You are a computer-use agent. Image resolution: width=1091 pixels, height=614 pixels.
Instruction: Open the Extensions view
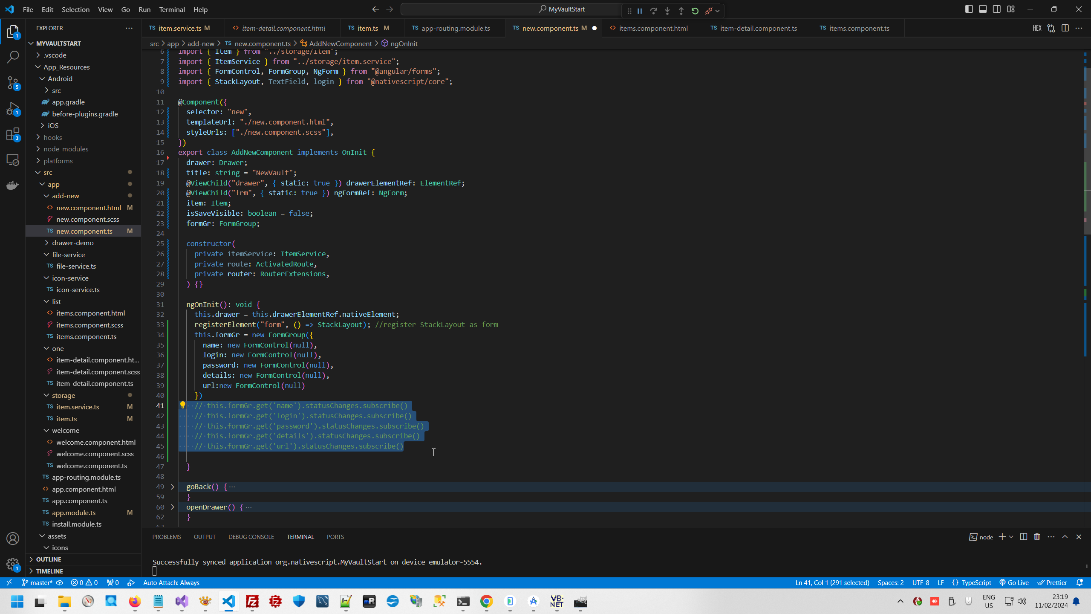tap(13, 135)
